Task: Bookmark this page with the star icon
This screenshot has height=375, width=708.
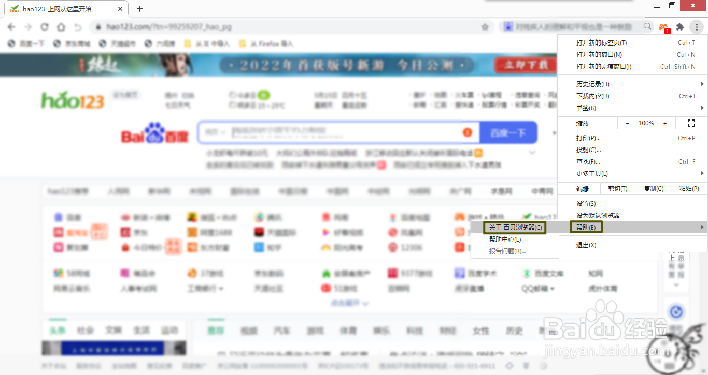Action: click(485, 27)
